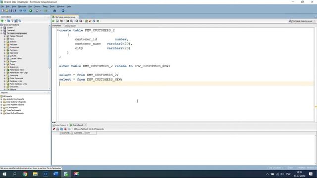
Task: Open the Window menu
Action: 60,6
